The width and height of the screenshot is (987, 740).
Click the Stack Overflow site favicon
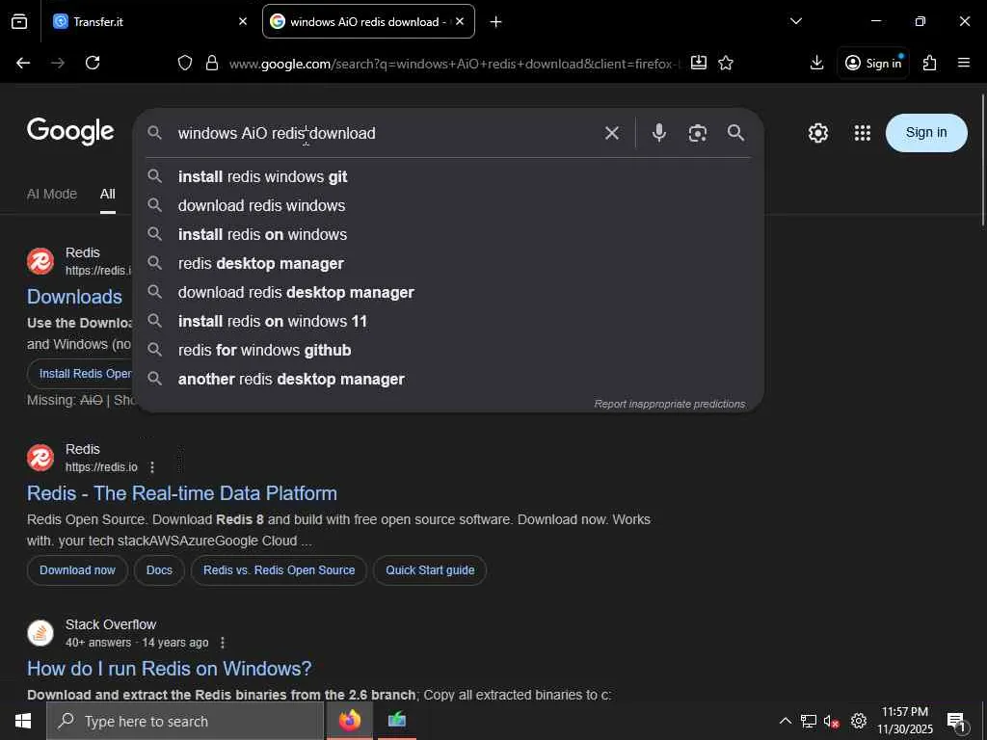click(40, 633)
